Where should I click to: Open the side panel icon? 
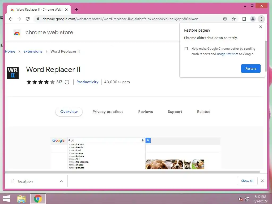point(244,19)
